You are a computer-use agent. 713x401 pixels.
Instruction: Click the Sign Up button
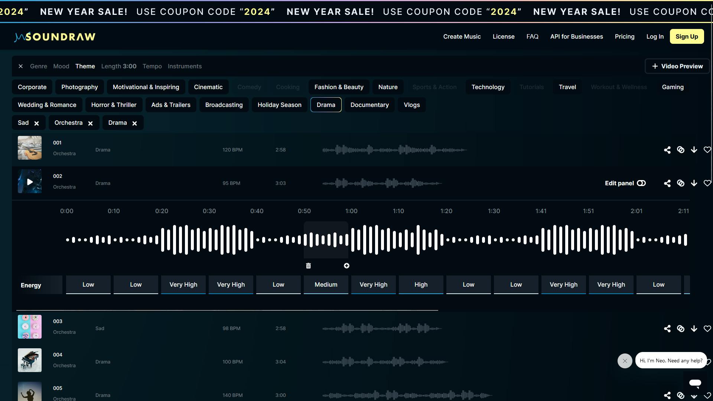(686, 37)
